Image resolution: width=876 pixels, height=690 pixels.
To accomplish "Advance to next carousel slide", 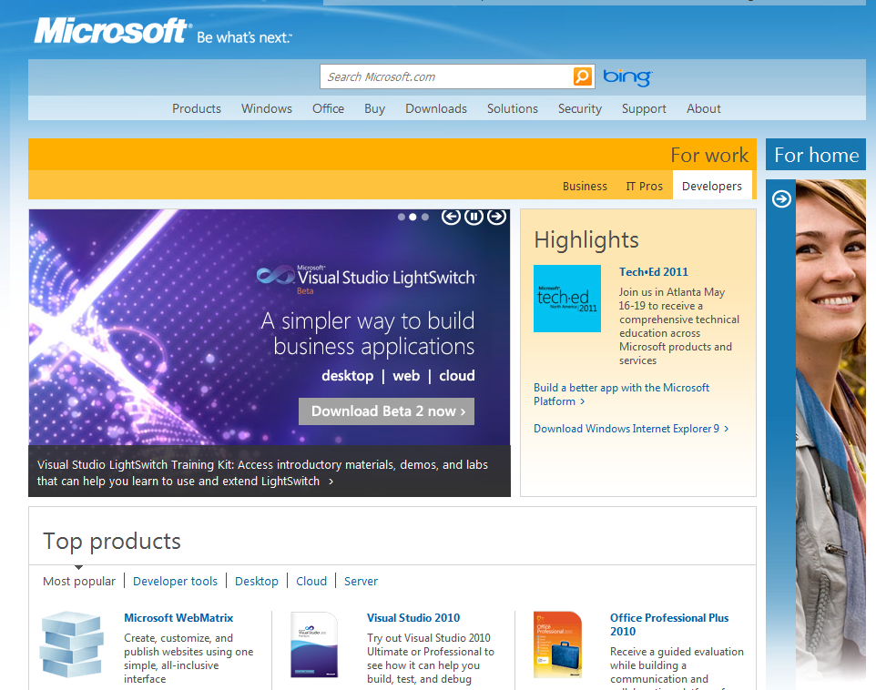I will coord(496,217).
